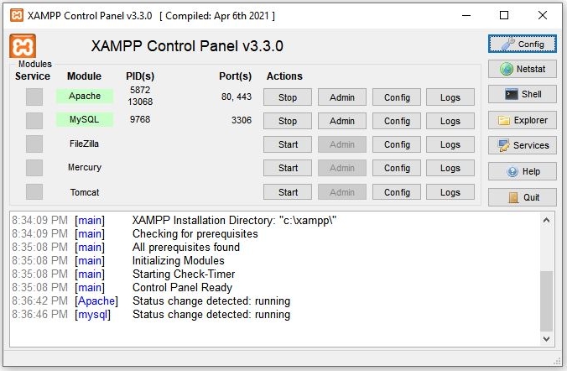This screenshot has height=371, width=567.
Task: Open MySQL Config options
Action: pos(397,121)
